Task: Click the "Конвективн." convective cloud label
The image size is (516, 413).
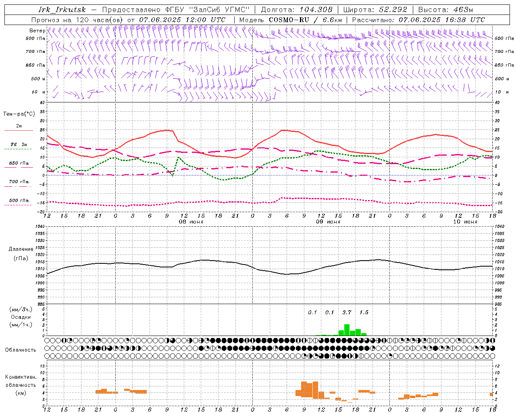Action: [21, 377]
